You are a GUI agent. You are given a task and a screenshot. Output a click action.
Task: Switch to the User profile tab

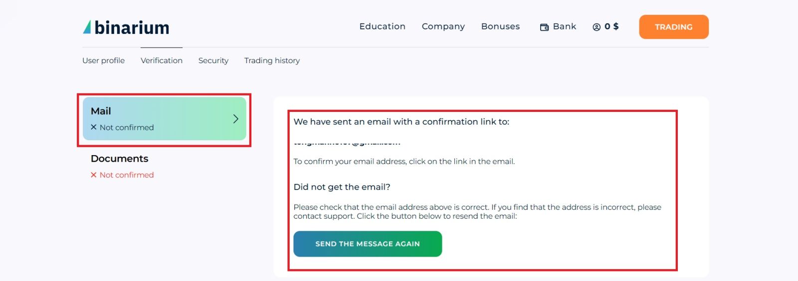[x=103, y=61]
